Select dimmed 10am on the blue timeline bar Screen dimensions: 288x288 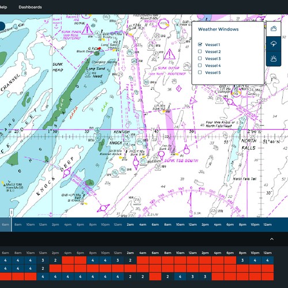pyautogui.click(x=31, y=225)
